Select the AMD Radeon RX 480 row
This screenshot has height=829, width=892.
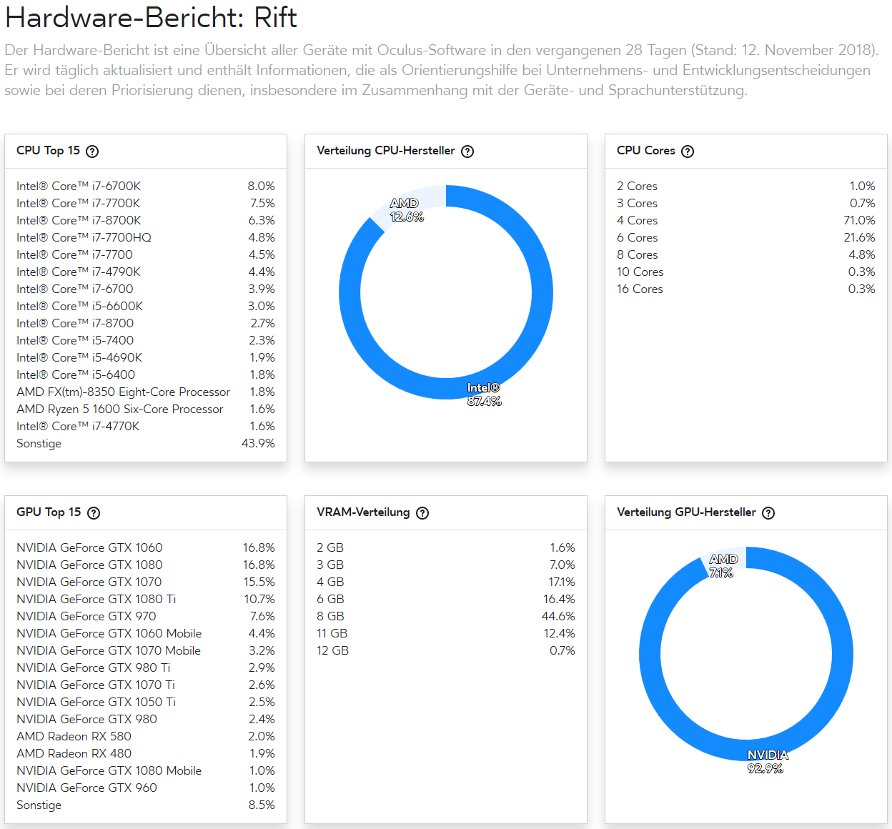146,753
